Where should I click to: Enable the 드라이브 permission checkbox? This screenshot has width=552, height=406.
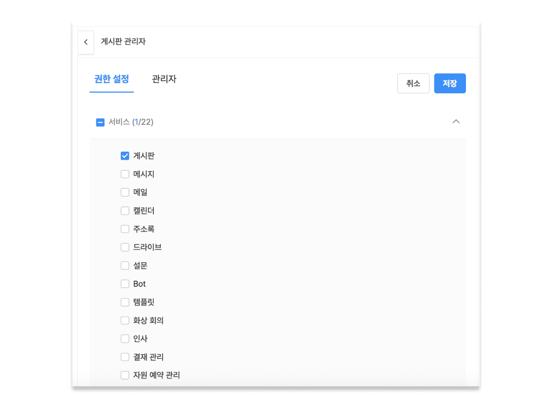125,247
